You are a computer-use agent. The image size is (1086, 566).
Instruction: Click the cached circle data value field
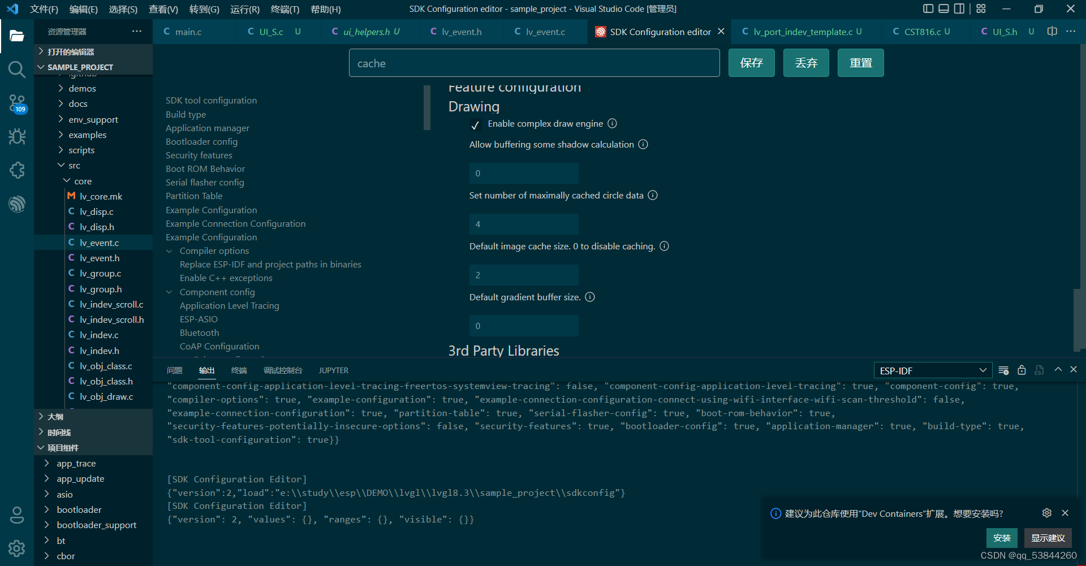click(524, 224)
